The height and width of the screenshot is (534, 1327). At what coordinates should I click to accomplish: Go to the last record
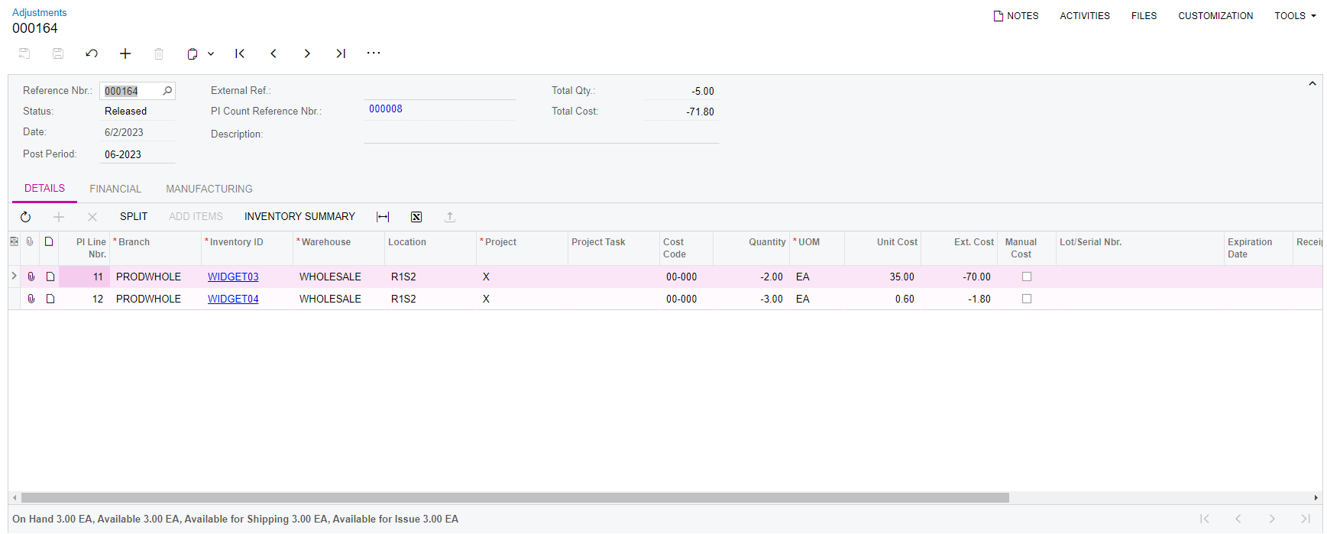pos(341,53)
